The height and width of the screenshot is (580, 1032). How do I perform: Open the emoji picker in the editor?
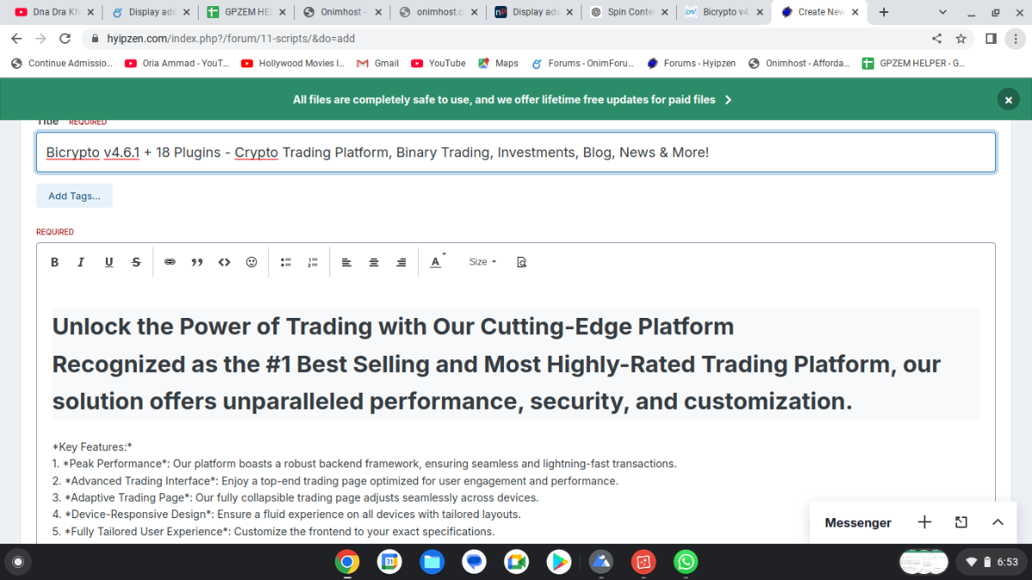[252, 262]
